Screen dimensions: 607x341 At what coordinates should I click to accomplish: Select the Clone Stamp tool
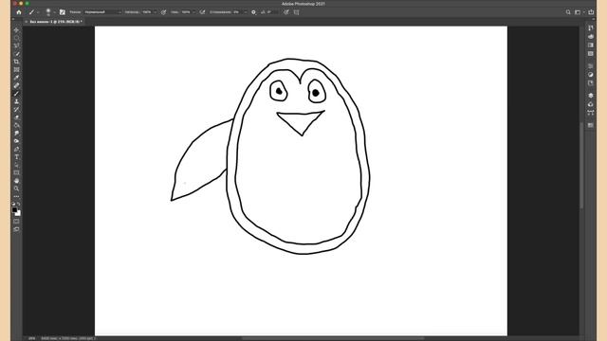tap(16, 101)
